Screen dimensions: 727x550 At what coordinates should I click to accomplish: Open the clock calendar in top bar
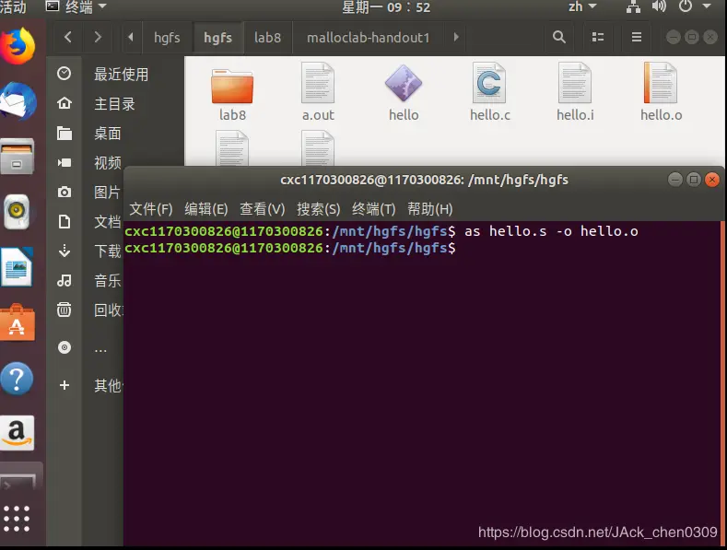click(x=386, y=7)
